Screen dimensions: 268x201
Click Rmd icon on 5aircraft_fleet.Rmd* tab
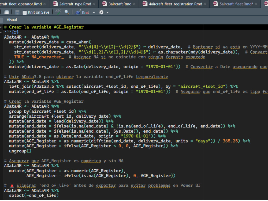click(x=215, y=3)
